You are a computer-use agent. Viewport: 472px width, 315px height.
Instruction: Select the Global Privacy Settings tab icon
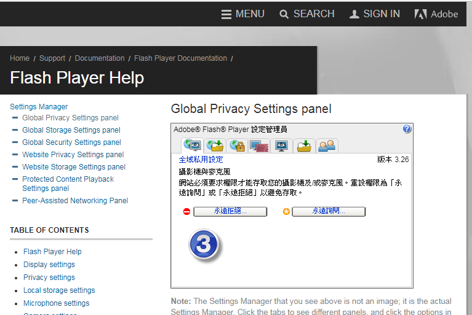193,146
